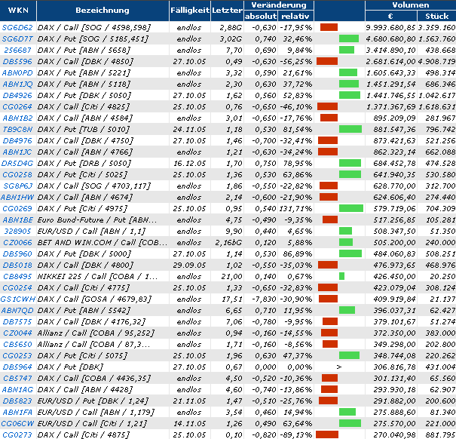
Task: Click maturity date 24.11.05
Action: pyautogui.click(x=190, y=129)
